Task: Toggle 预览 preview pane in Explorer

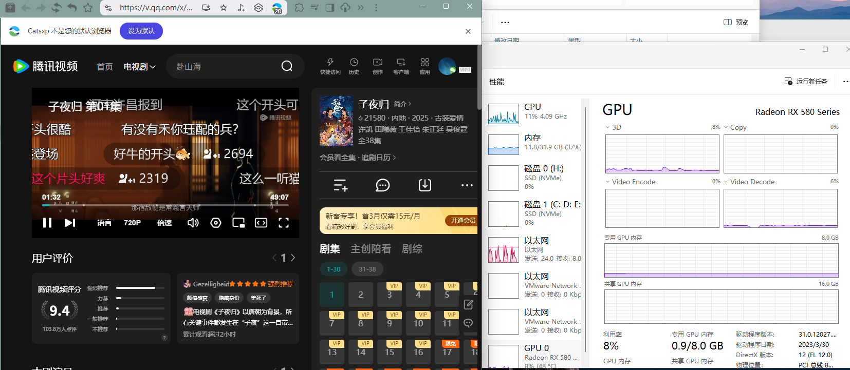Action: 736,22
